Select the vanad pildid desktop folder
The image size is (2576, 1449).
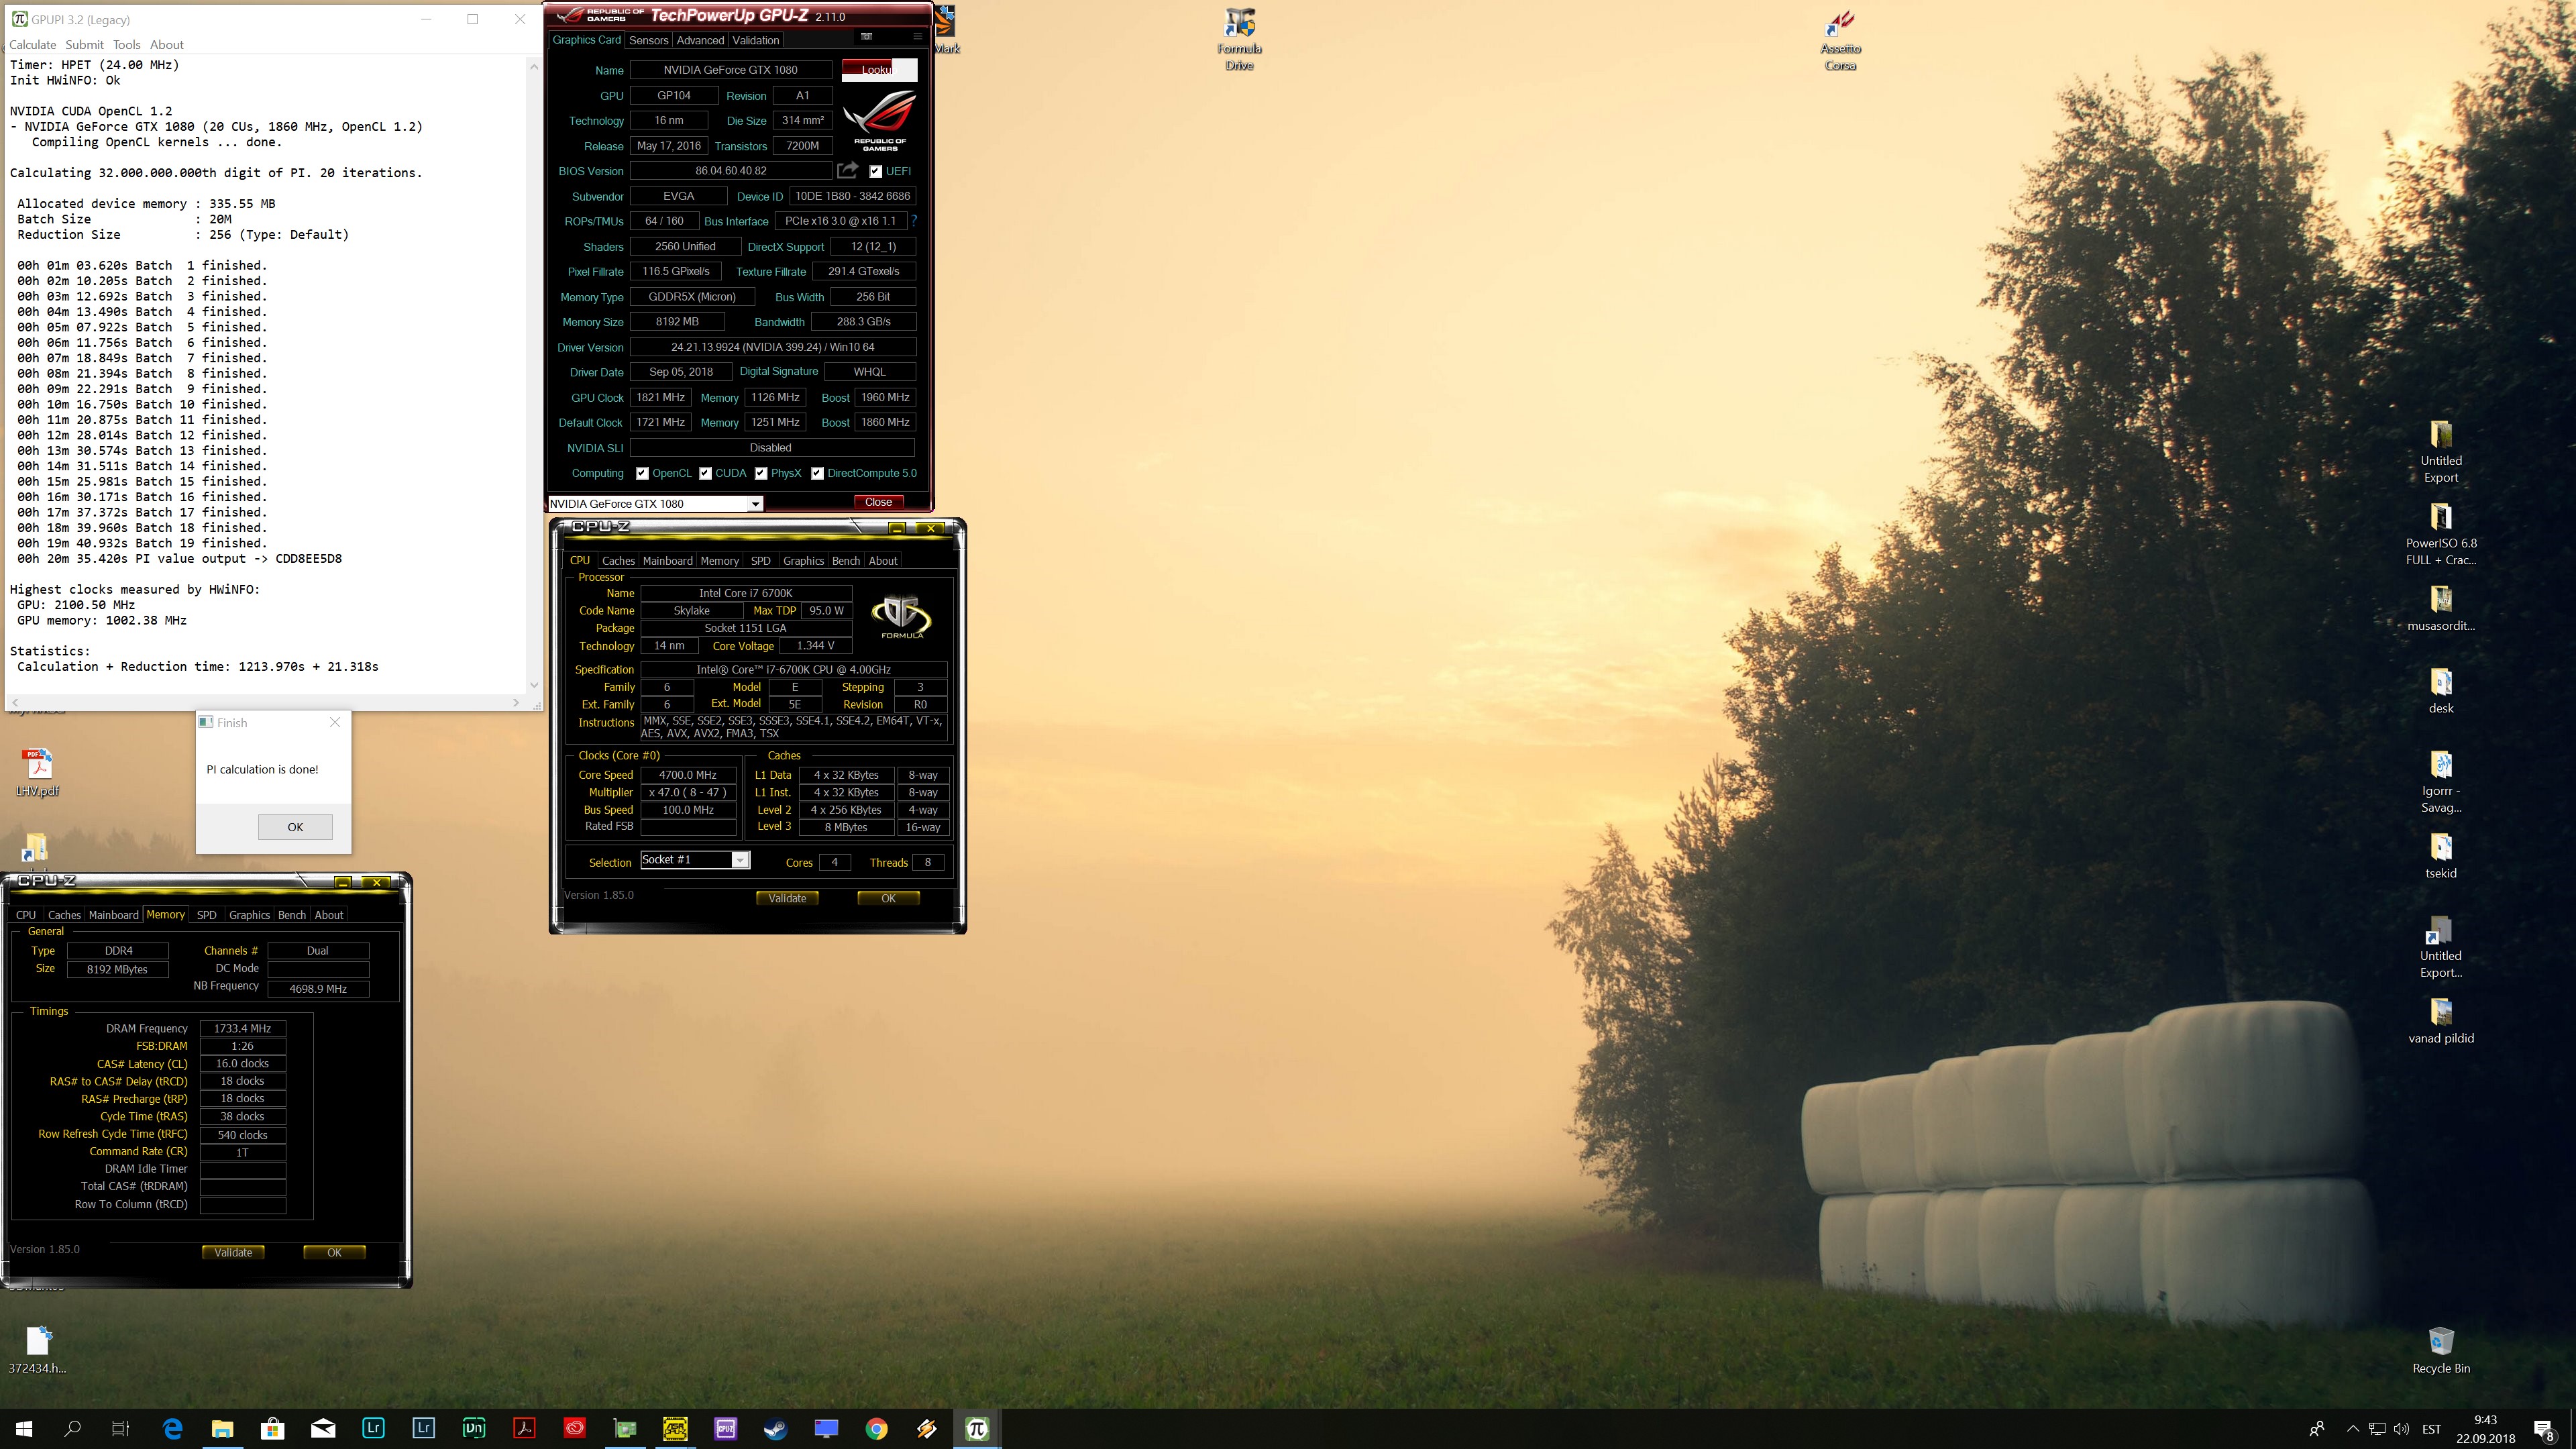tap(2441, 1021)
